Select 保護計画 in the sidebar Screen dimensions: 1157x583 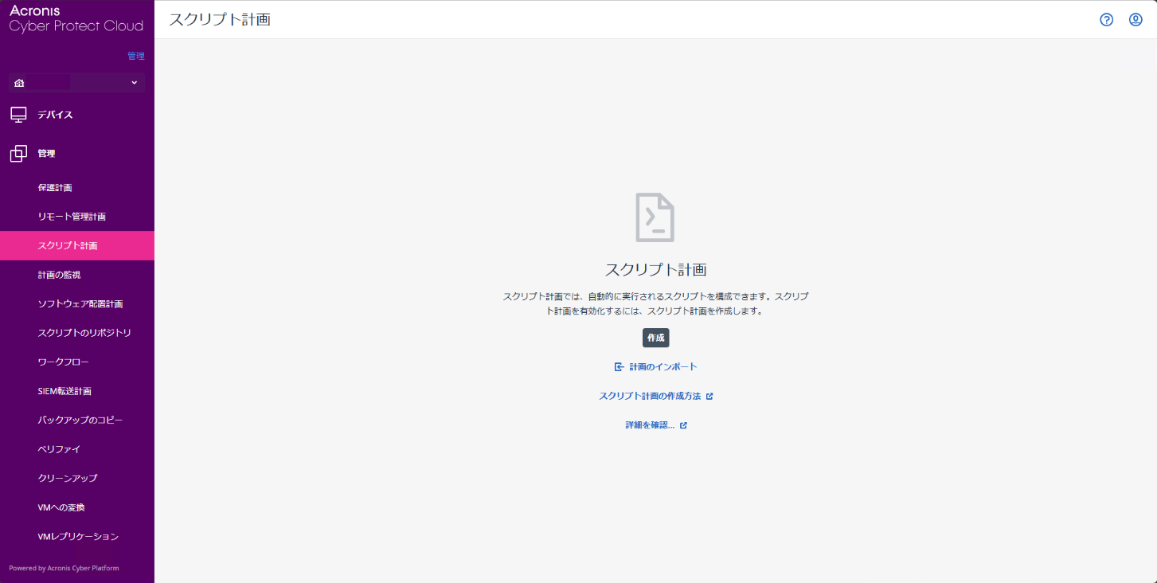(55, 188)
